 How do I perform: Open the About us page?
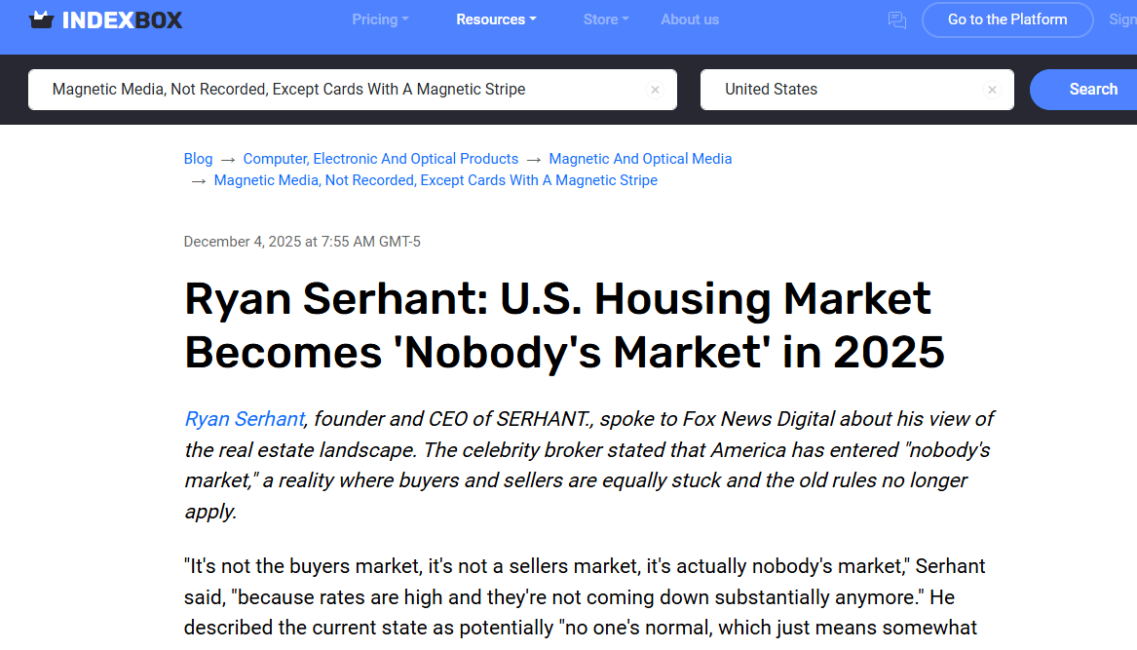click(x=690, y=19)
